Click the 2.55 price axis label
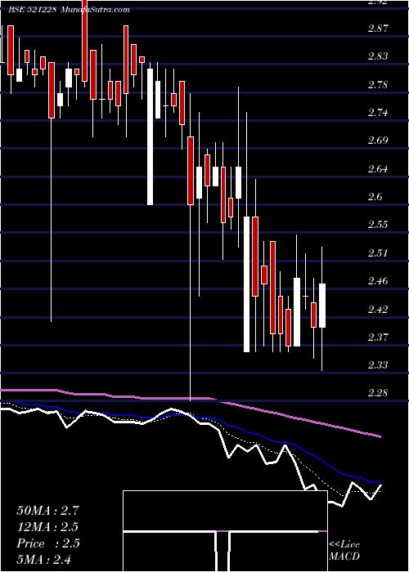Image resolution: width=409 pixels, height=572 pixels. coord(378,225)
